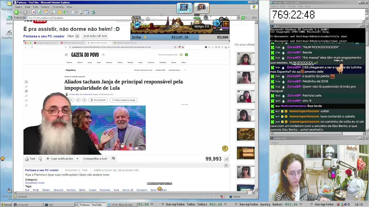
Task: Click the Links label on the IE toolbar
Action: 254,18
